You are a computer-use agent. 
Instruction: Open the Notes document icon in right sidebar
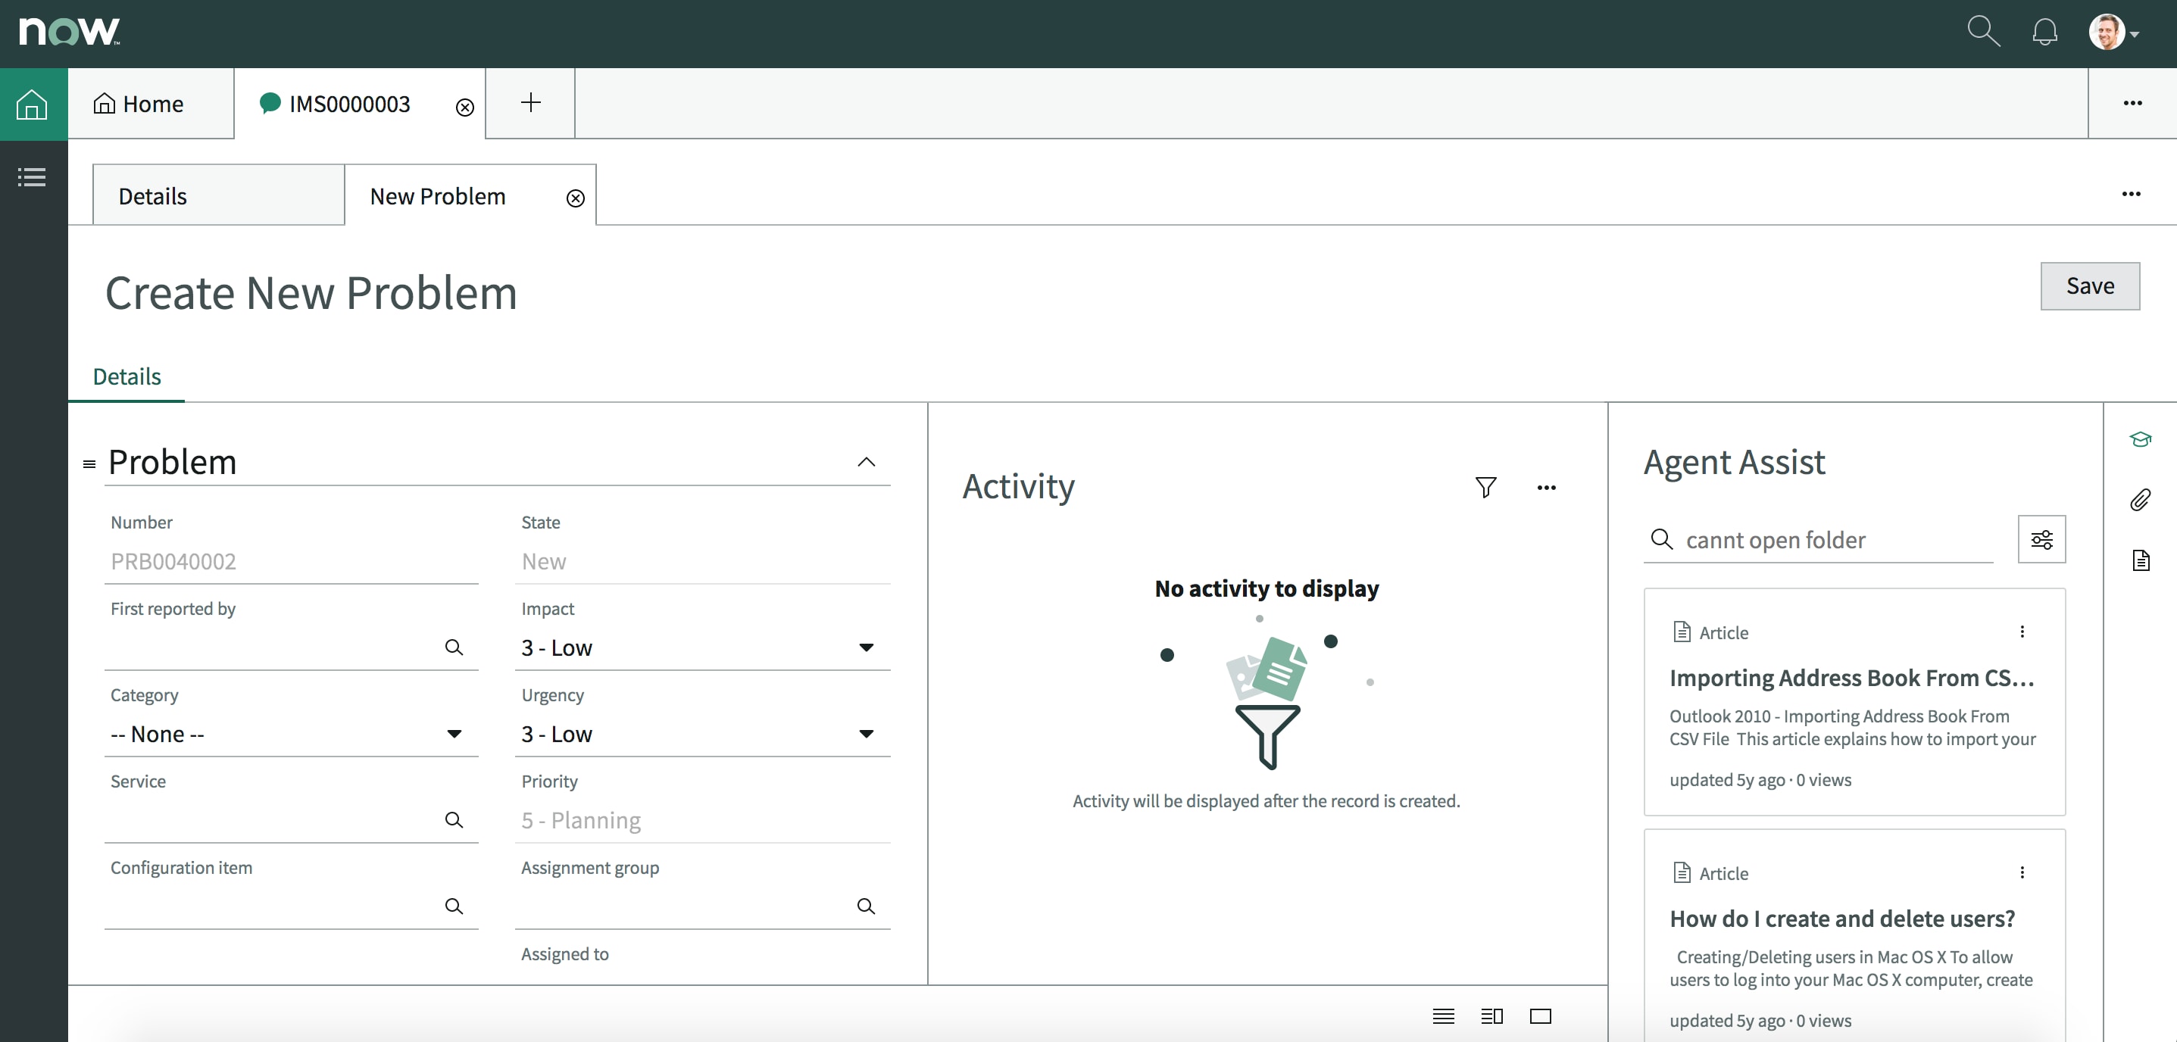tap(2141, 560)
